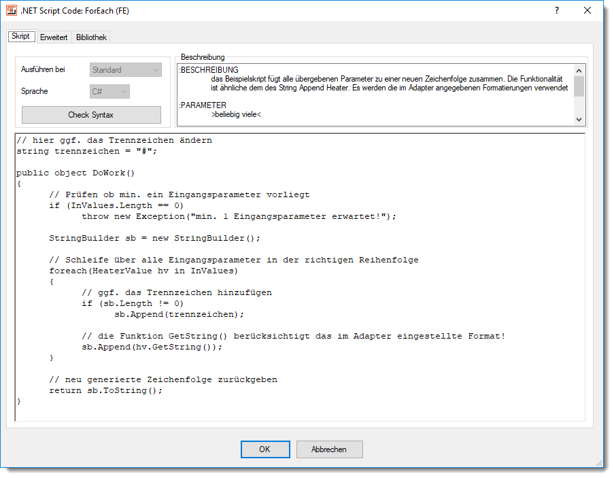Run Check Syntax on the script

pyautogui.click(x=91, y=114)
